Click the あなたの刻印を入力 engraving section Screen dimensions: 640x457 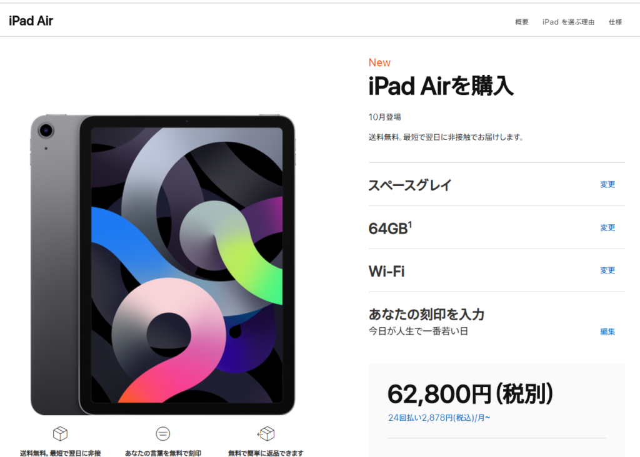coord(497,322)
